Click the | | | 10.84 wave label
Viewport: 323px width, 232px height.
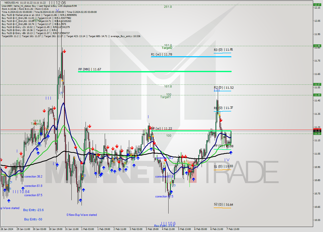(21, 192)
